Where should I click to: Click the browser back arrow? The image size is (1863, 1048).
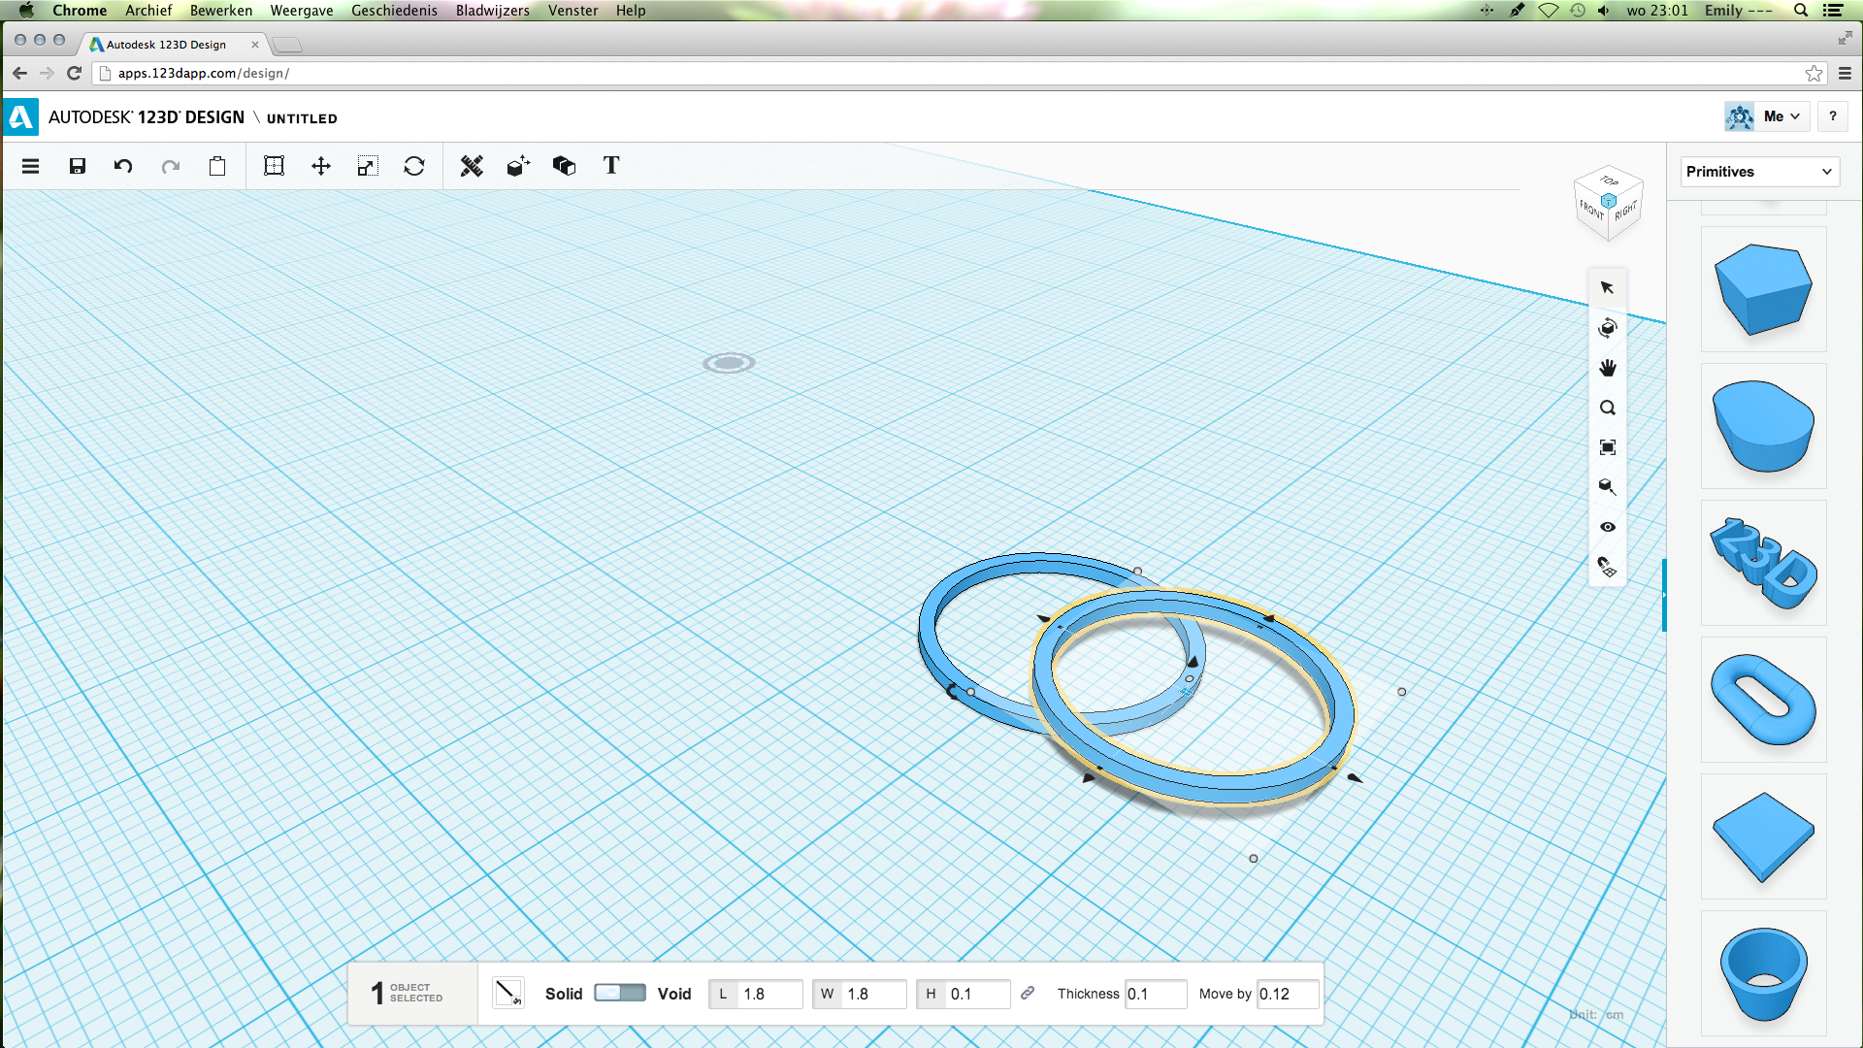pyautogui.click(x=19, y=73)
